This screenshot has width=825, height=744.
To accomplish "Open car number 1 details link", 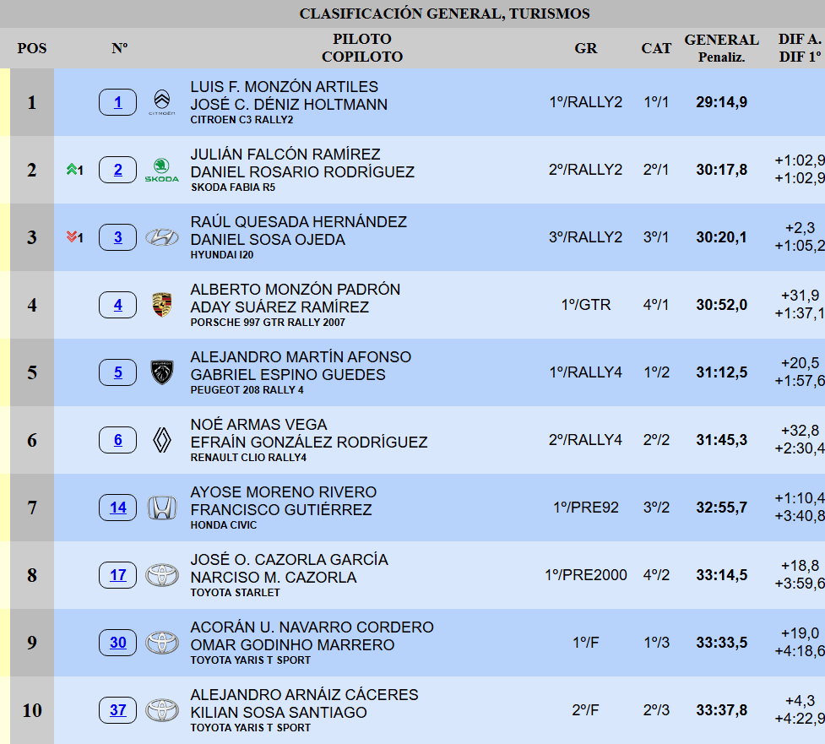I will click(118, 102).
